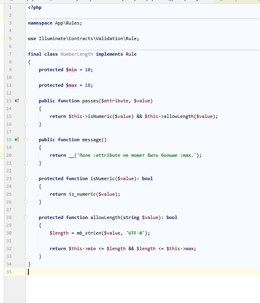Click the fold end marker on line 26
Viewport: 260px width, 303px height.
pos(26,202)
